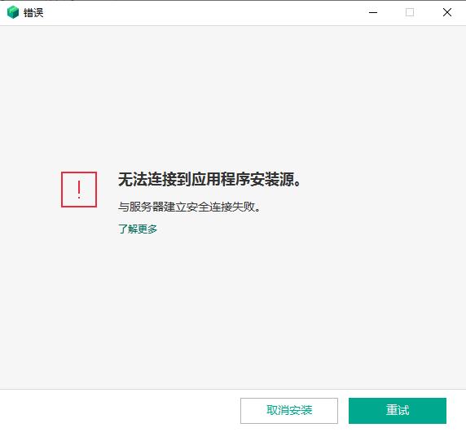Click the disabled maximize window button

click(x=410, y=12)
